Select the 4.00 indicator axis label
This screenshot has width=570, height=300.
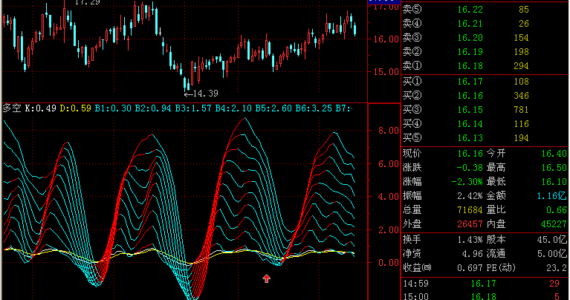[x=389, y=197]
